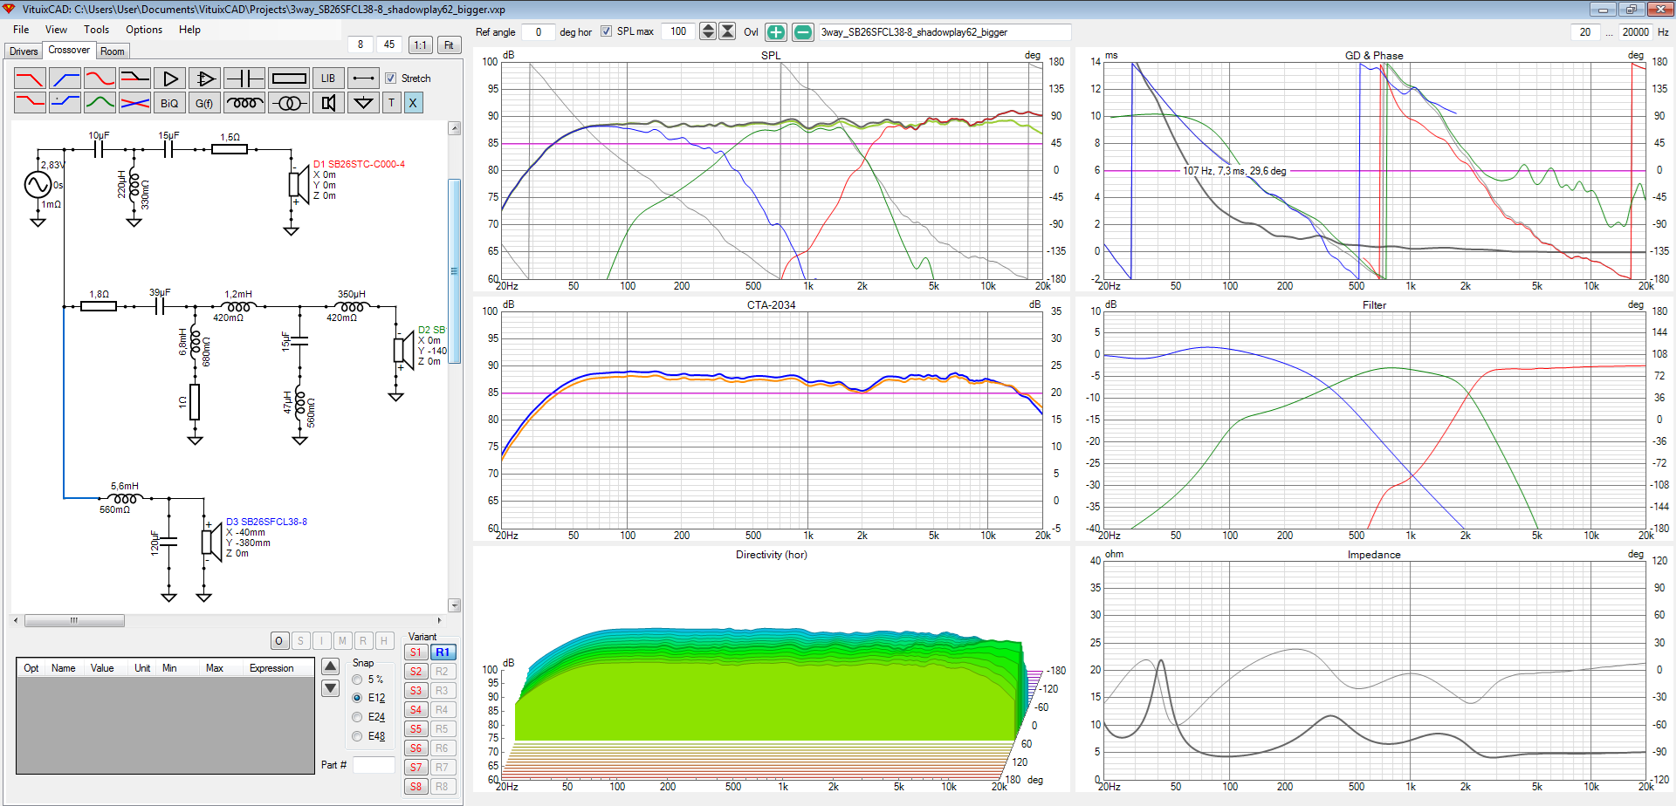Open the File menu
1676x806 pixels.
click(x=21, y=29)
